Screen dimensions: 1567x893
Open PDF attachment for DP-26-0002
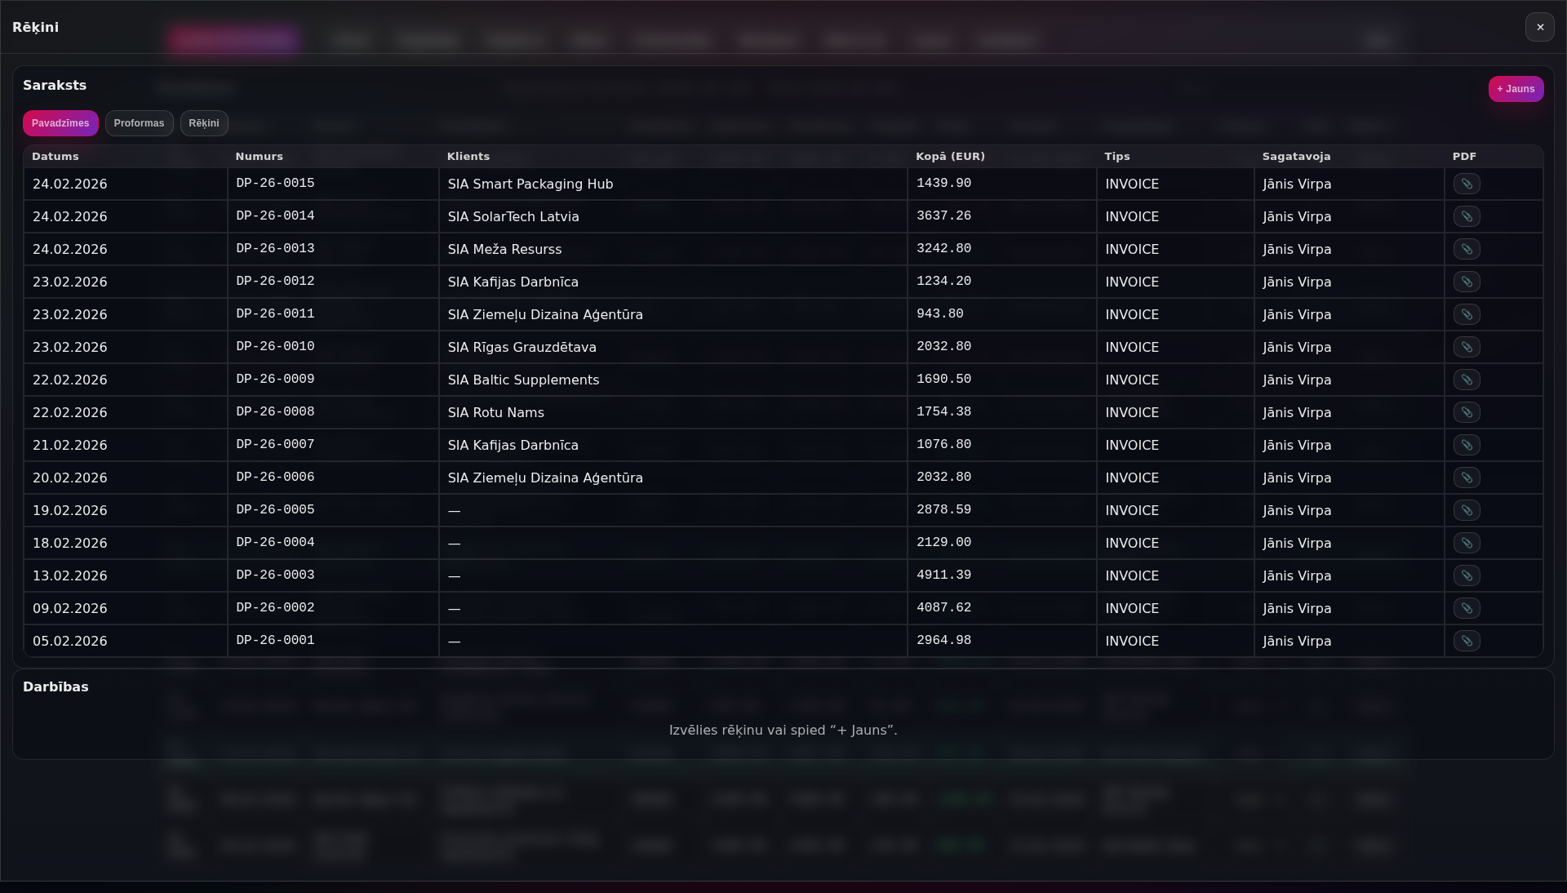click(x=1467, y=608)
